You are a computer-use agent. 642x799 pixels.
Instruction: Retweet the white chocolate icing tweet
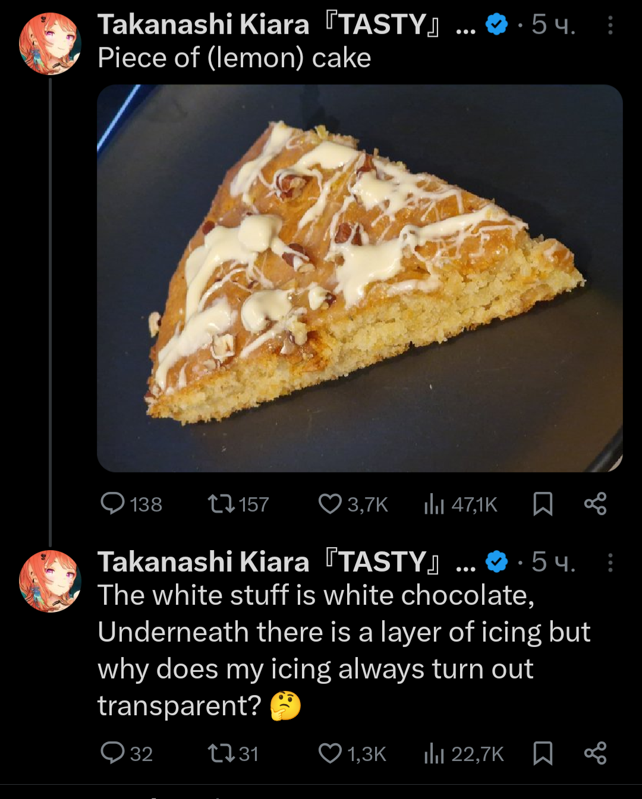[222, 754]
